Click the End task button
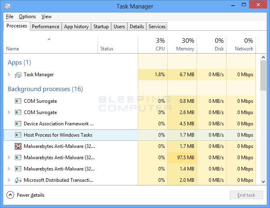The height and width of the screenshot is (208, 270). point(246,195)
